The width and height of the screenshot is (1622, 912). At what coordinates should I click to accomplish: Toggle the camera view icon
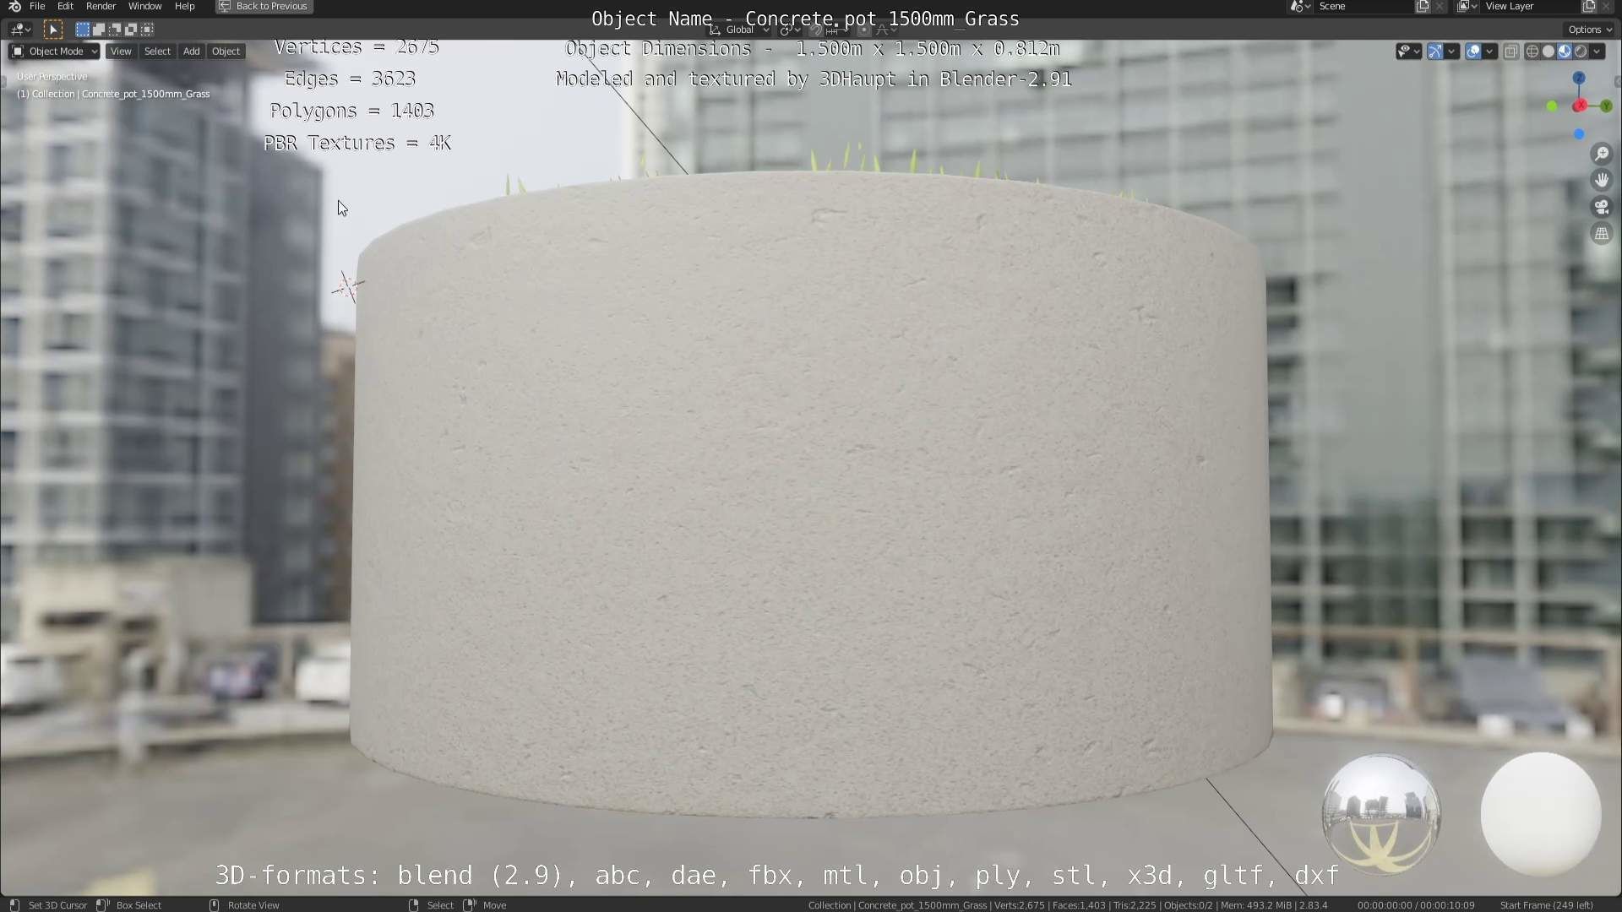point(1602,207)
